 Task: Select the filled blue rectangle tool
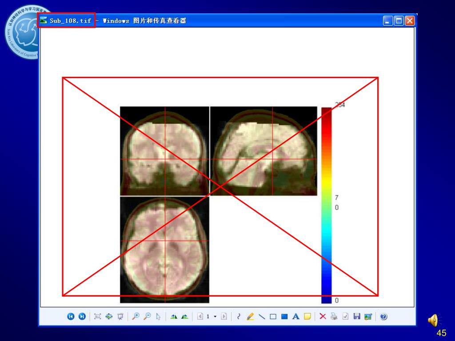pos(284,316)
